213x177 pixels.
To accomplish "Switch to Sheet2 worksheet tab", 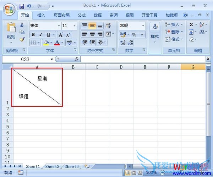I will click(x=52, y=167).
